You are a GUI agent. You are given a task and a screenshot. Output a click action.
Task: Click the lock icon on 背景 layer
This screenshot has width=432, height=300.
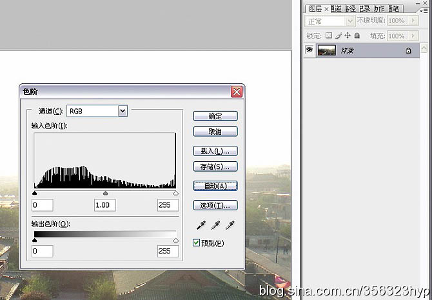point(408,50)
